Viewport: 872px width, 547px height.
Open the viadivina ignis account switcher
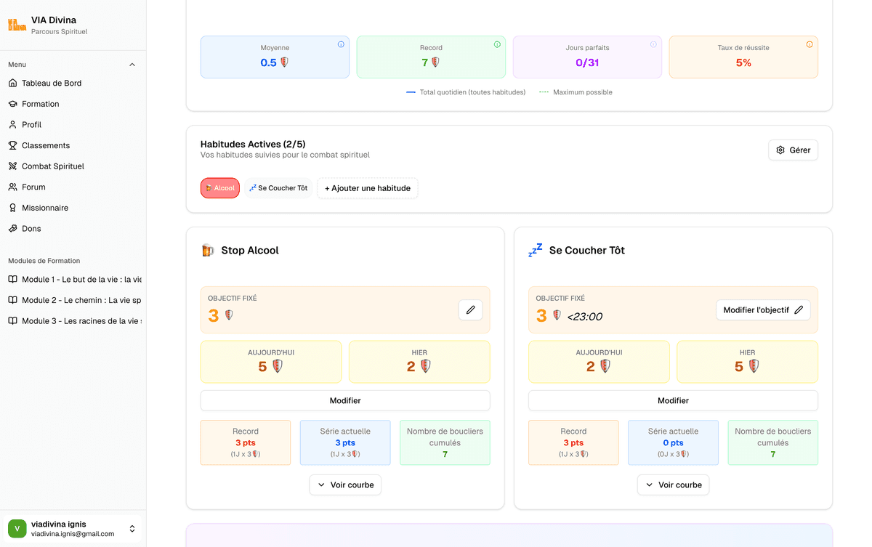point(73,529)
